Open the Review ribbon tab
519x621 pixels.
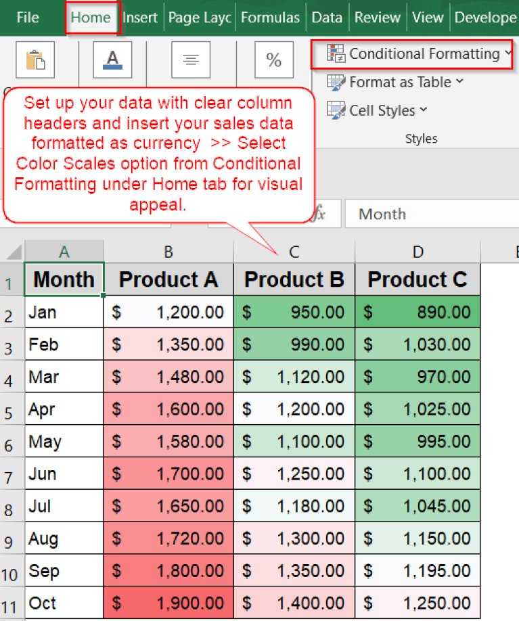tap(377, 18)
